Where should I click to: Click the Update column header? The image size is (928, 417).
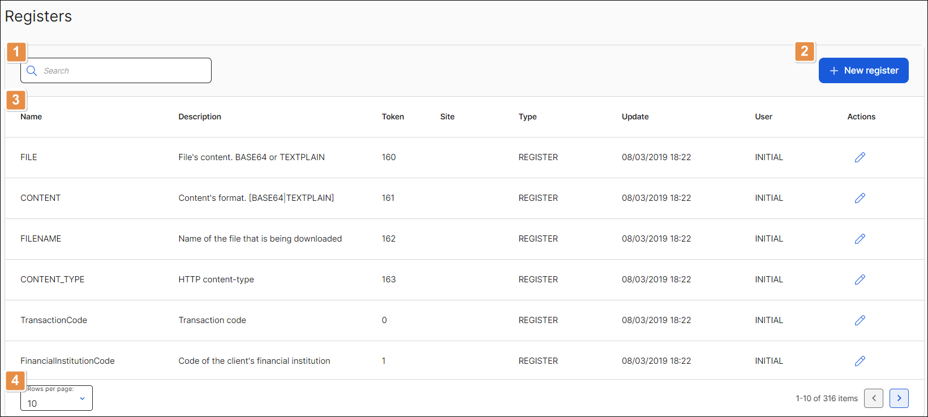pyautogui.click(x=635, y=117)
